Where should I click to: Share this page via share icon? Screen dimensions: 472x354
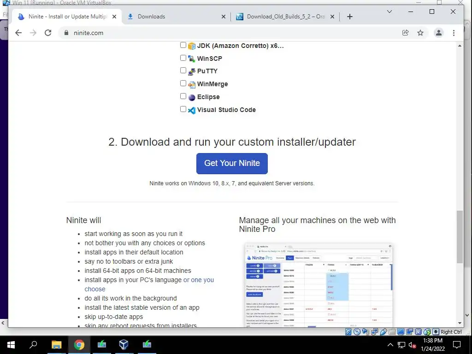click(x=406, y=33)
